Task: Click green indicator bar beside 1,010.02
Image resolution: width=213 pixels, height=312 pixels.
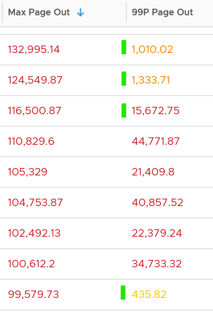Action: click(124, 47)
